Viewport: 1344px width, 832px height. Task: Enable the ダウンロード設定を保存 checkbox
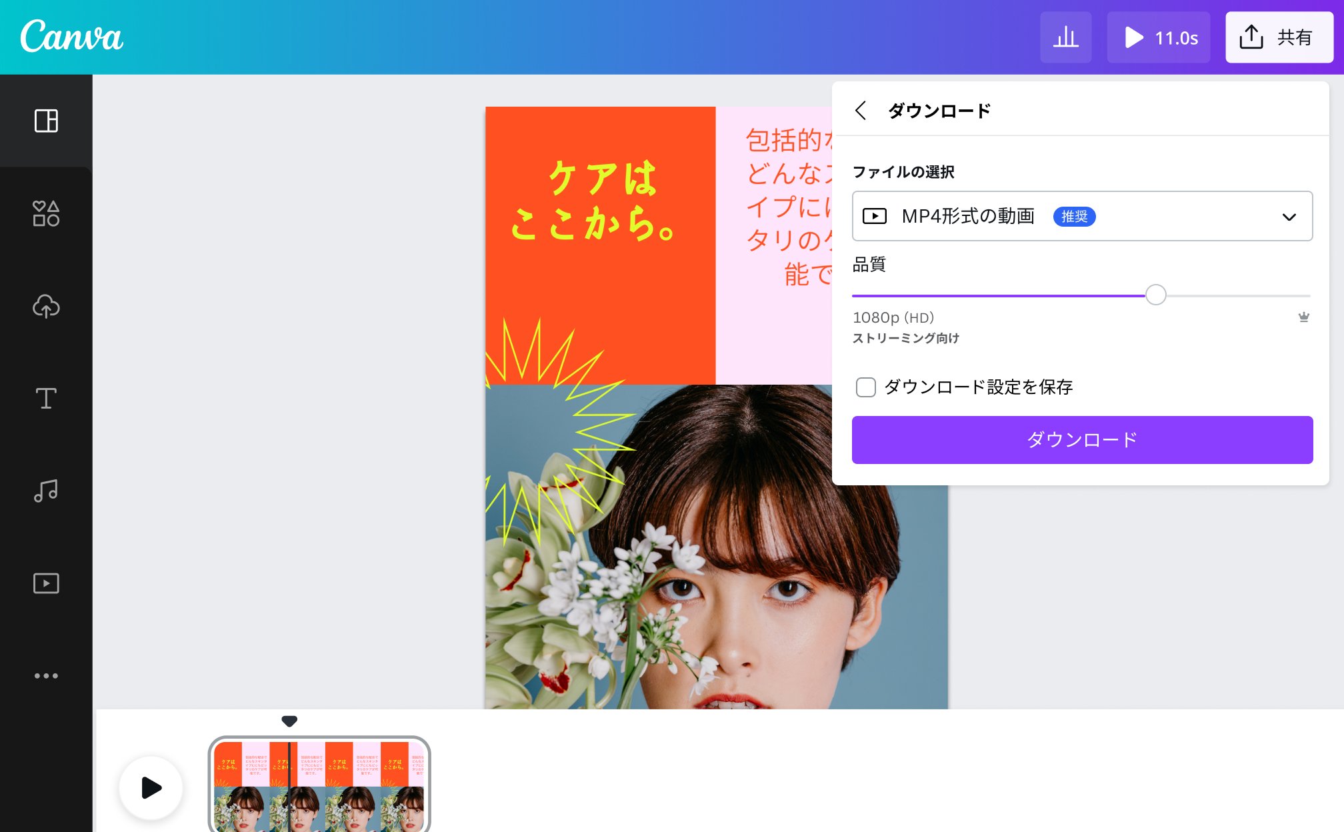[x=865, y=387]
